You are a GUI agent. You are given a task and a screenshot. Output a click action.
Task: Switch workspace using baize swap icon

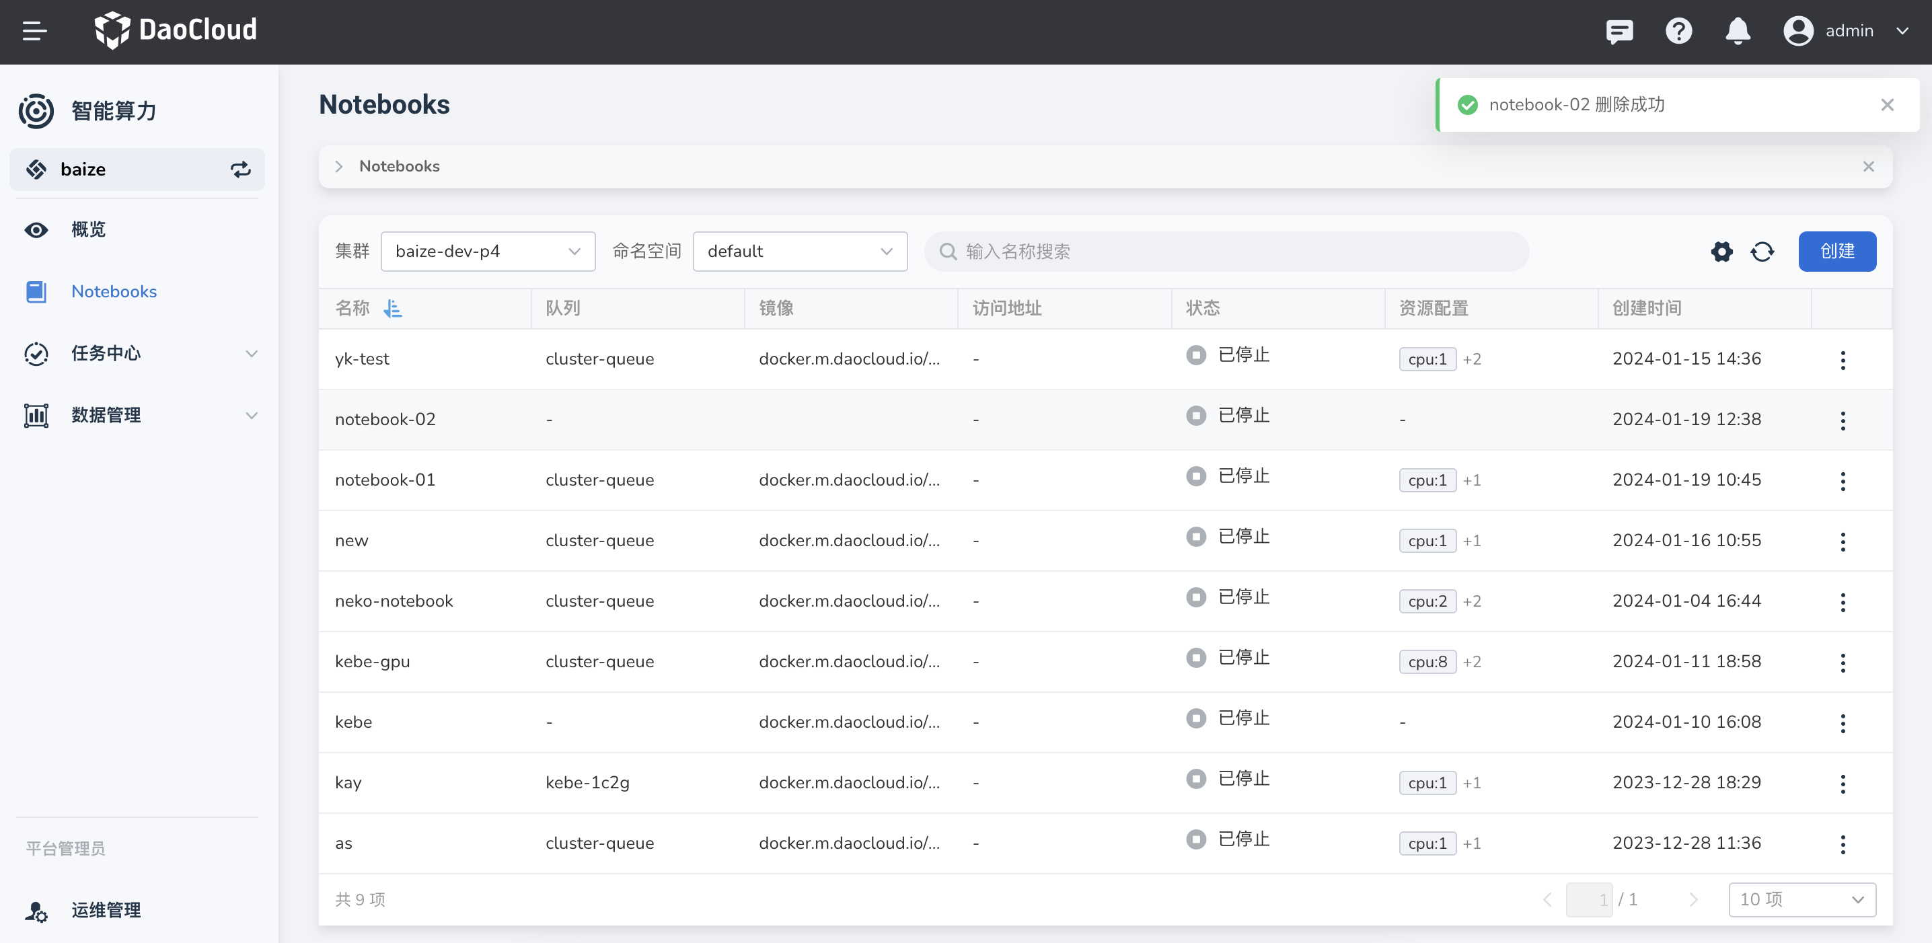[240, 169]
